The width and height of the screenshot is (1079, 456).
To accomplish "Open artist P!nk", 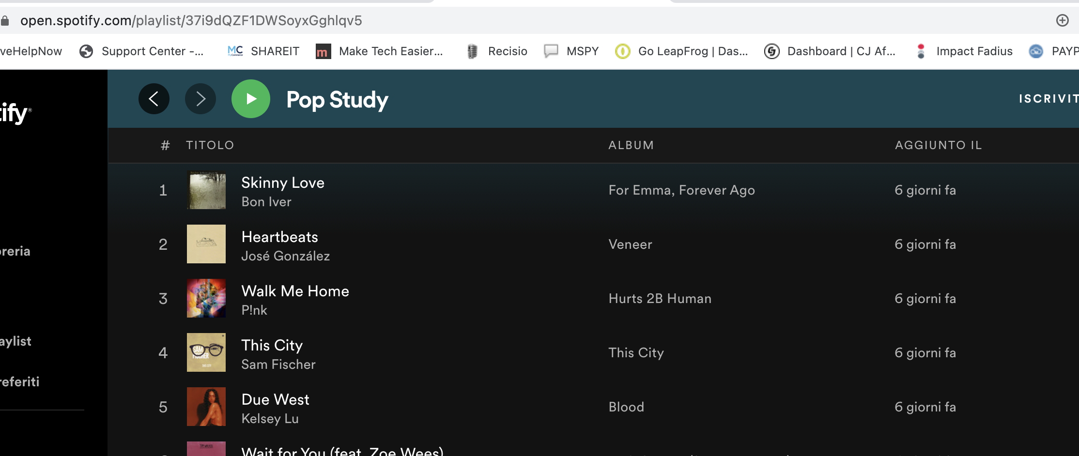I will coord(254,310).
